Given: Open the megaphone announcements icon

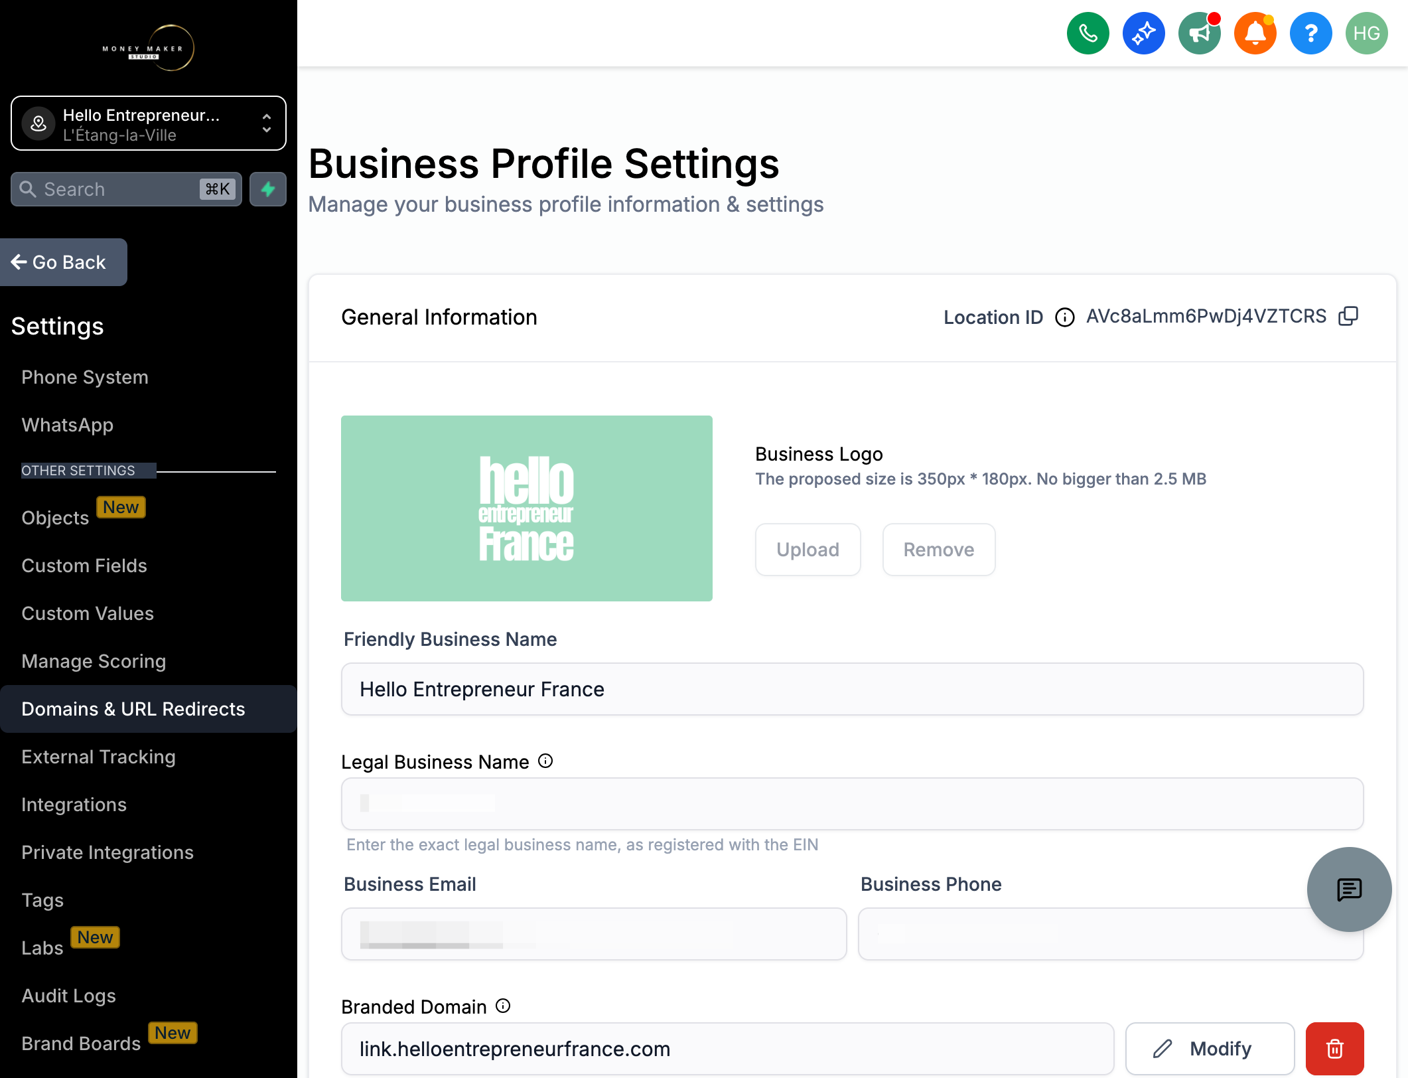Looking at the screenshot, I should 1199,33.
